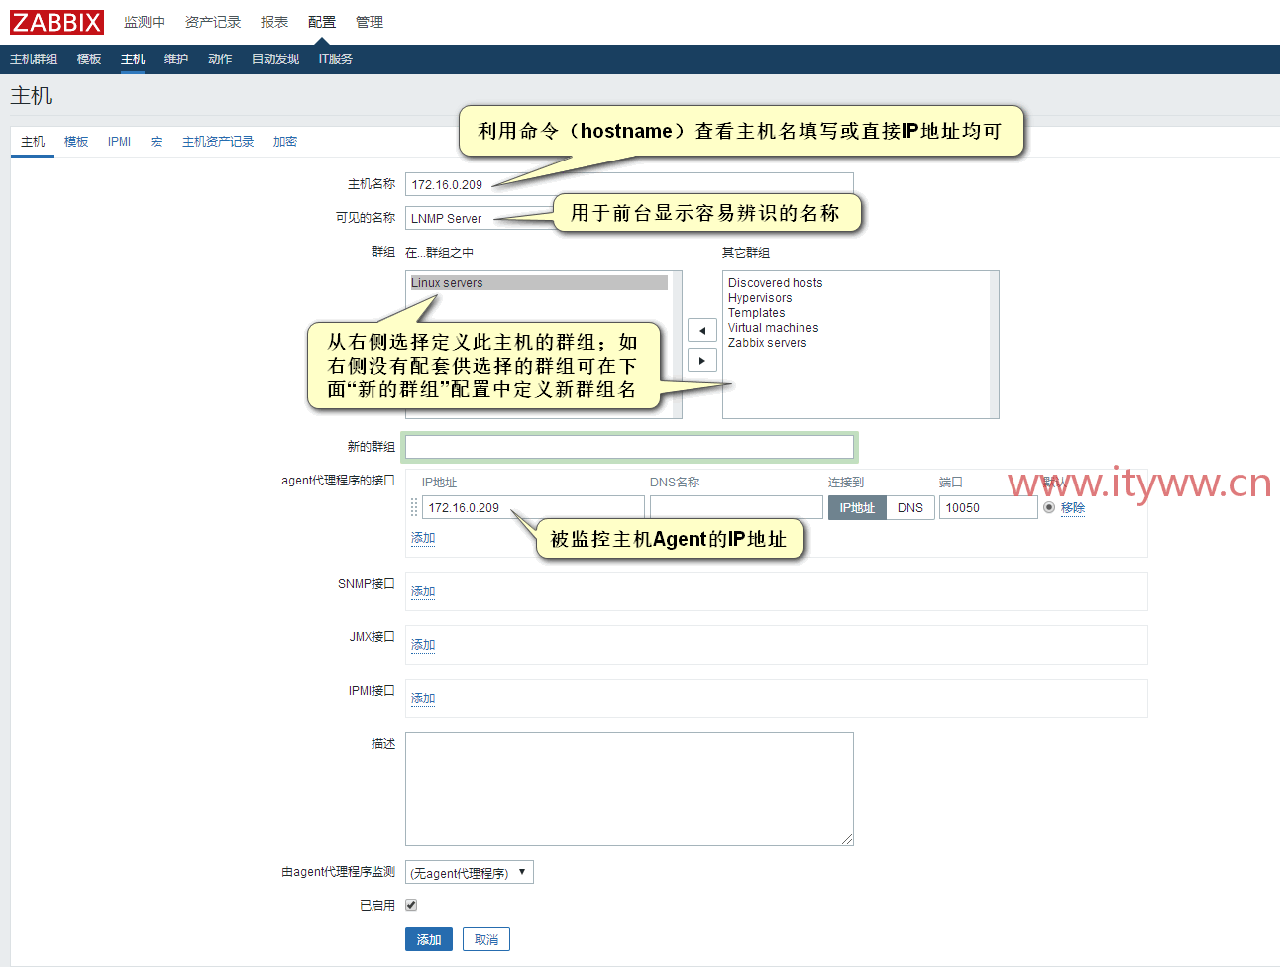Click 移除 link for agent interface
The height and width of the screenshot is (967, 1280).
point(1073,507)
